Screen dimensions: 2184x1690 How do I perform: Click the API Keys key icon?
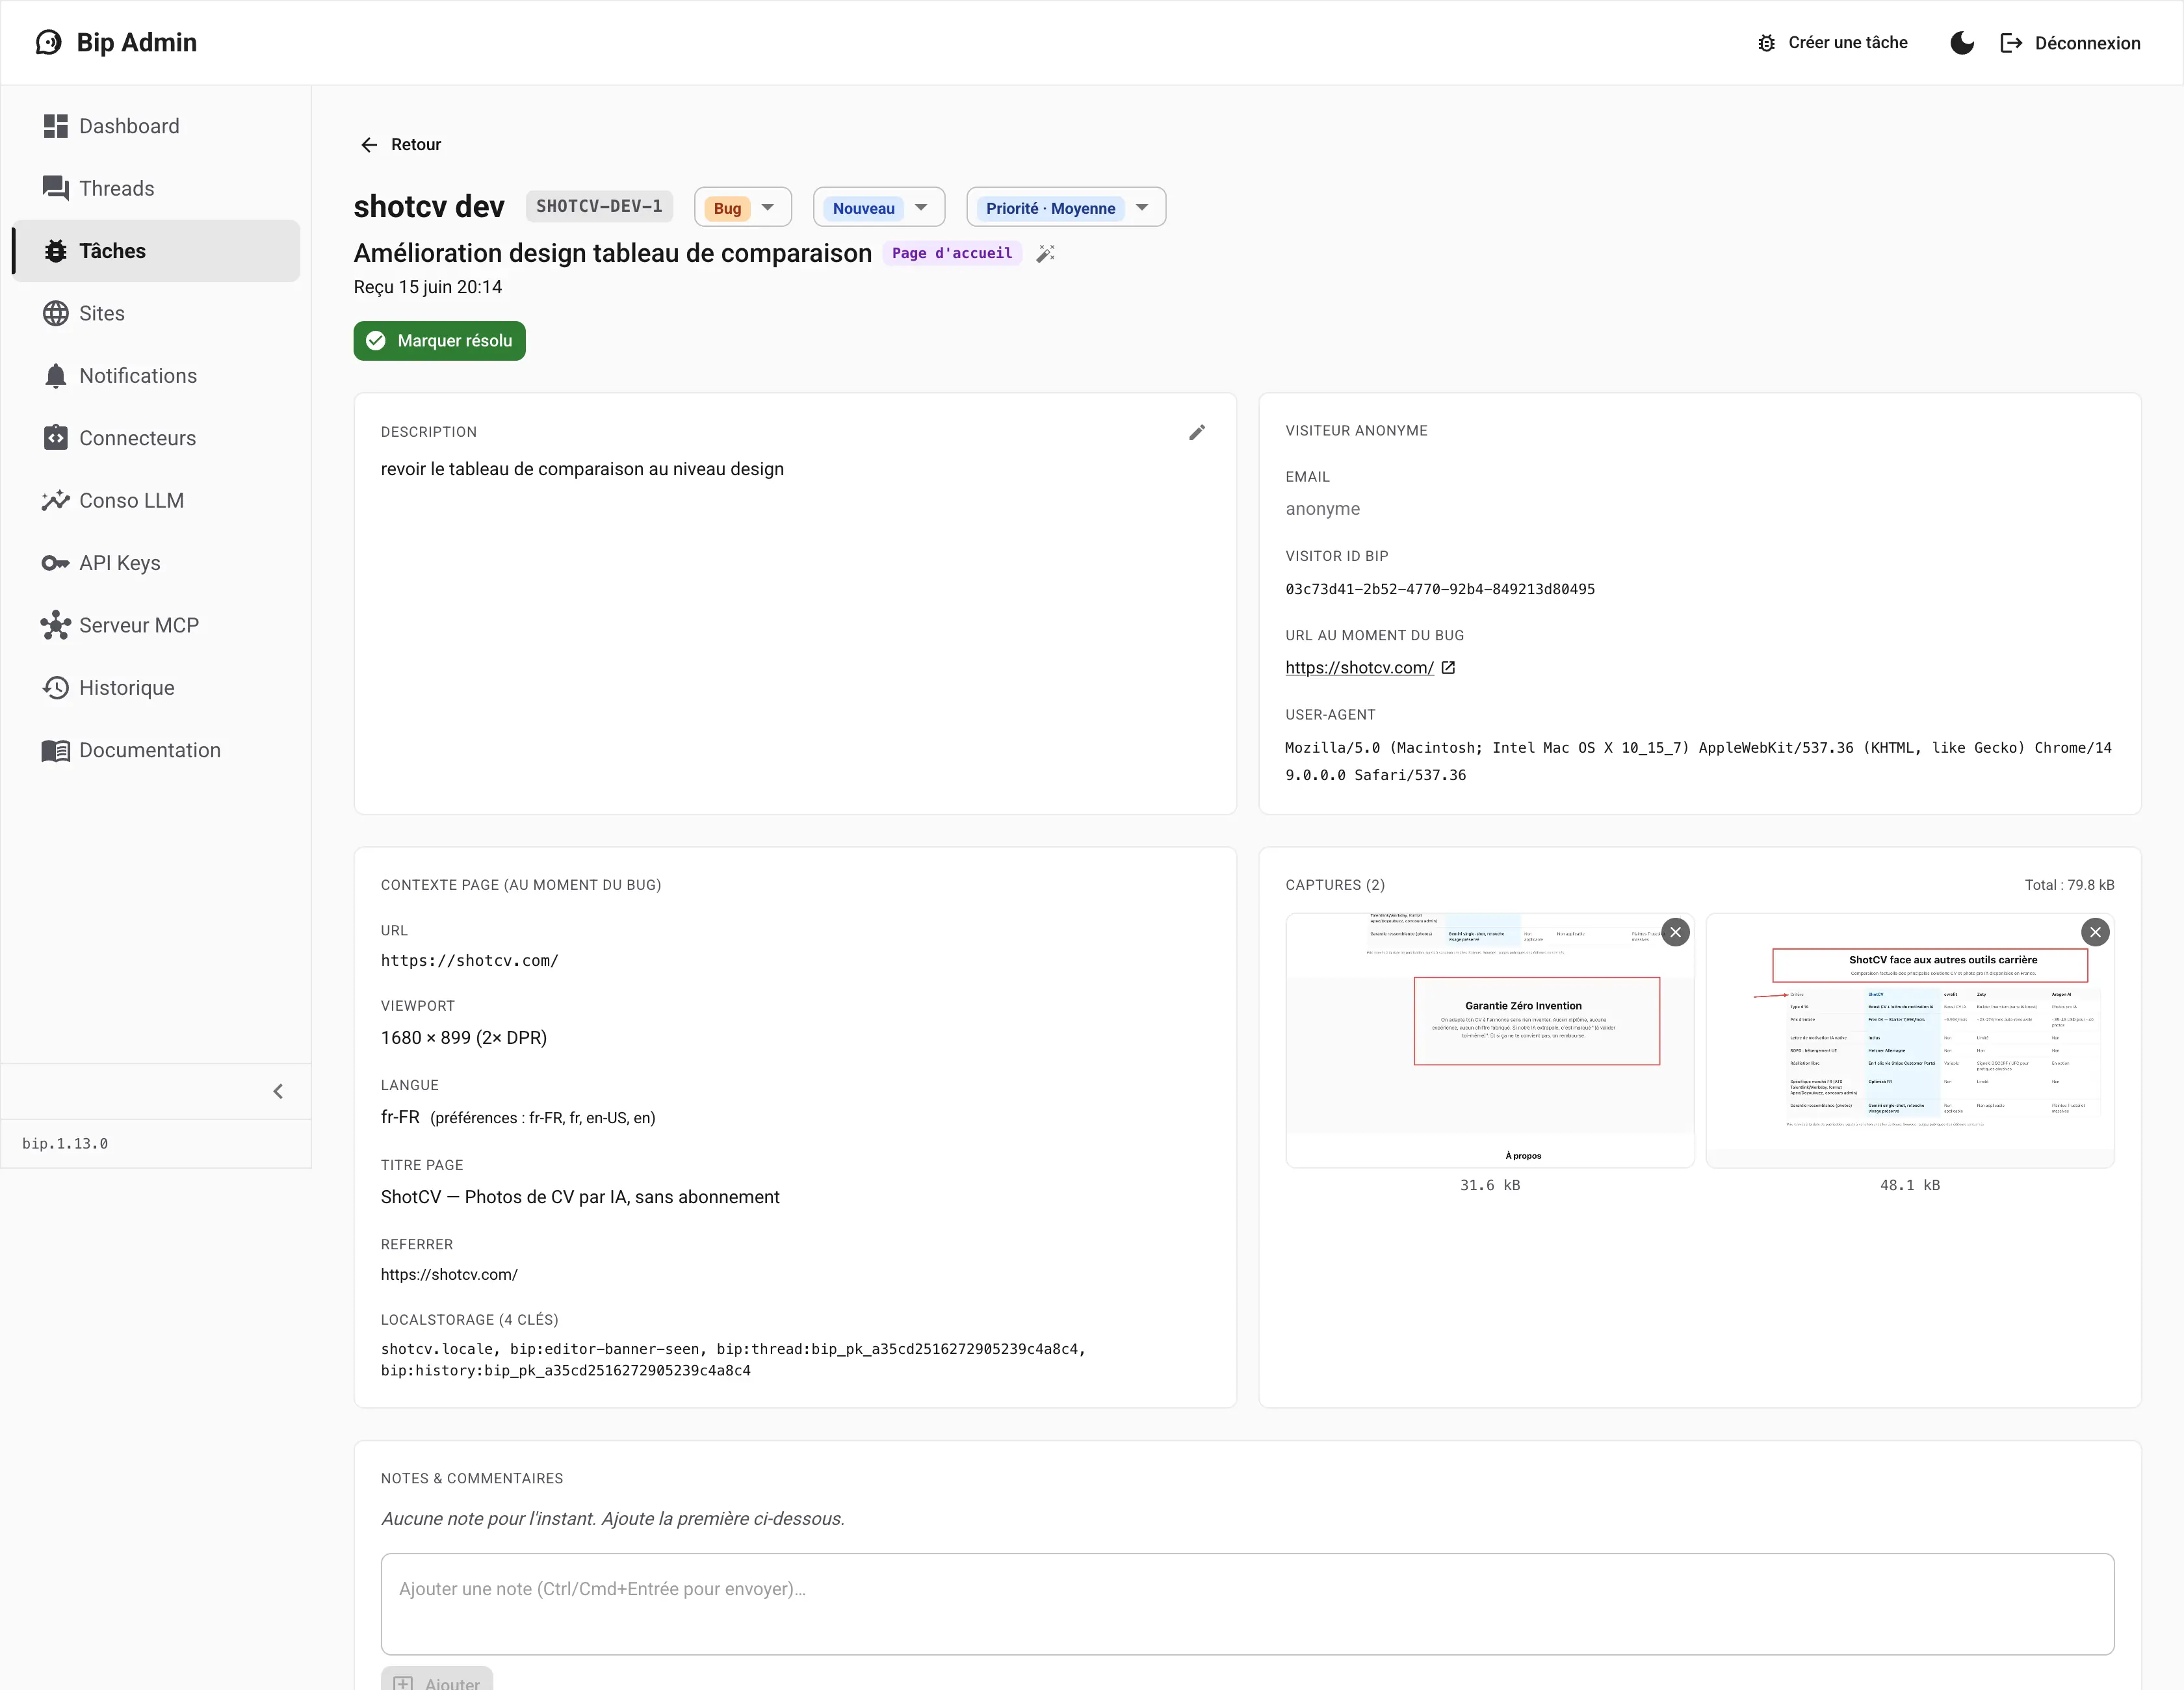click(x=56, y=563)
